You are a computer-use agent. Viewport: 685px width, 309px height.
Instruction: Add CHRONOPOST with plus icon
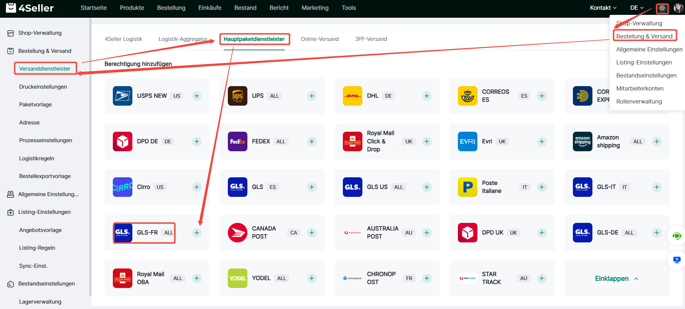[427, 278]
